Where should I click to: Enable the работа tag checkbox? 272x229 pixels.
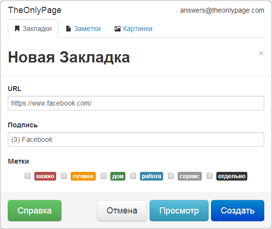pos(133,176)
